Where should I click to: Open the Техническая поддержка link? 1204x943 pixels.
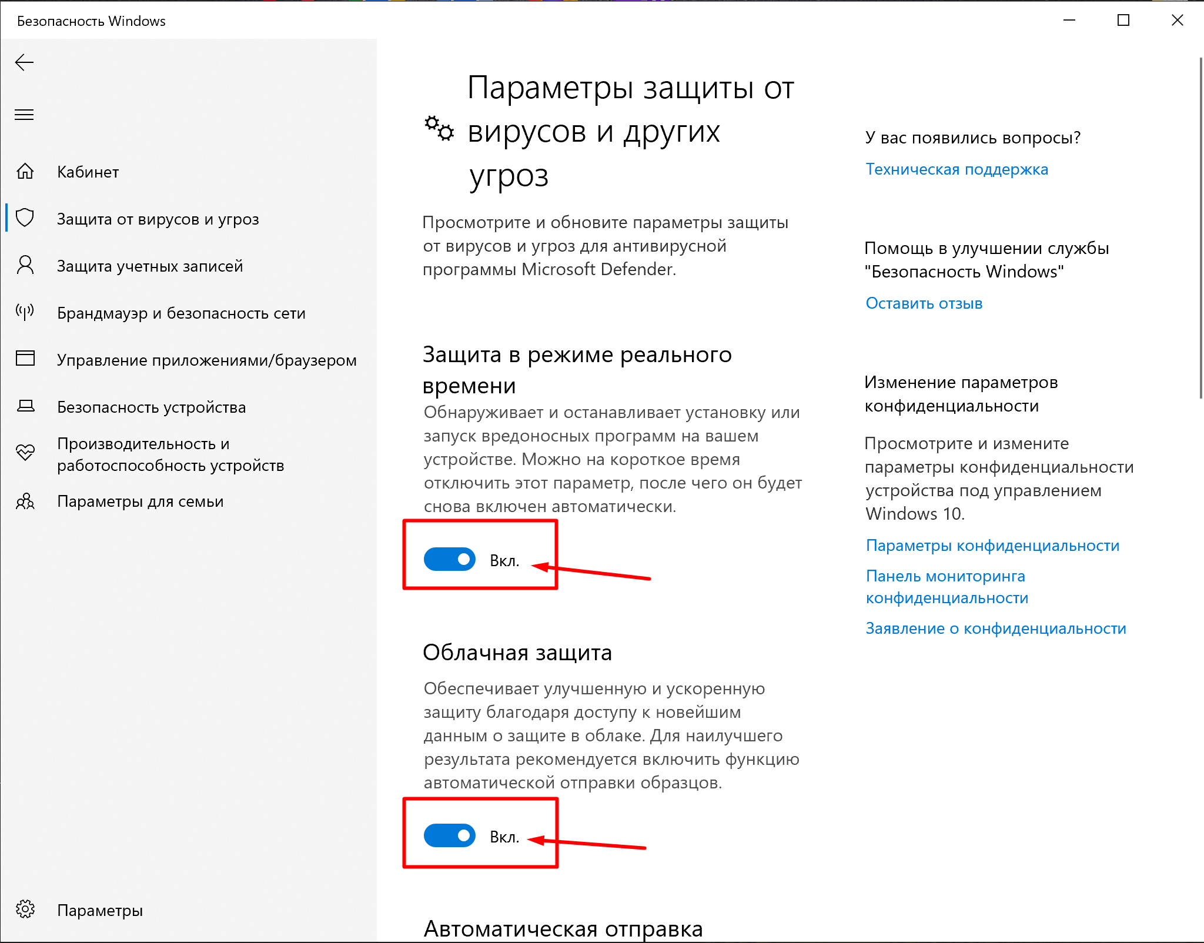[x=956, y=169]
